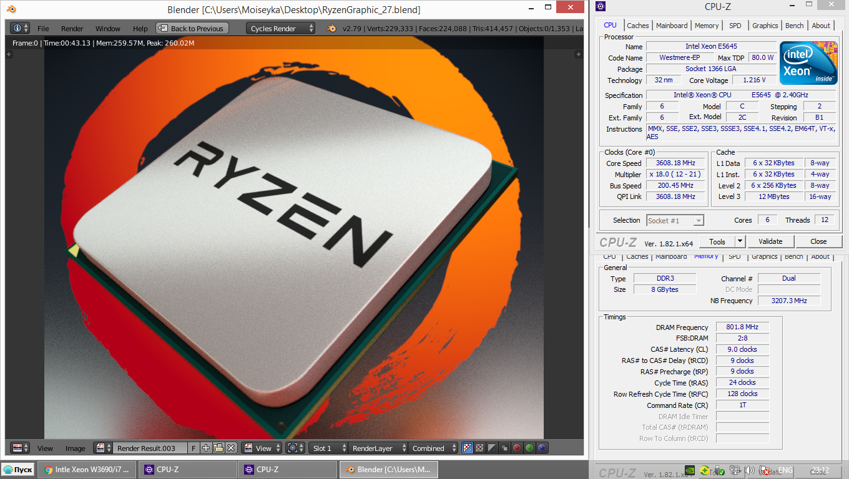Image resolution: width=849 pixels, height=479 pixels.
Task: Open an image using the folder icon
Action: click(218, 448)
